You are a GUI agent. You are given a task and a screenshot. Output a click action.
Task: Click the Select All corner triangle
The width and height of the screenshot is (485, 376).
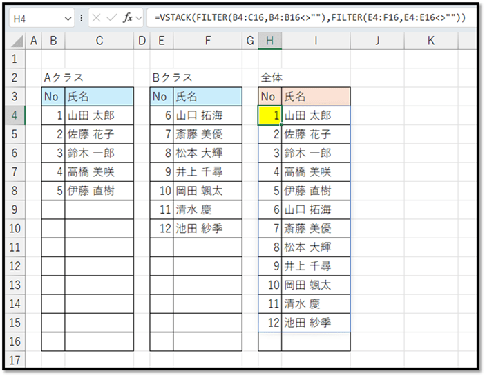click(19, 41)
